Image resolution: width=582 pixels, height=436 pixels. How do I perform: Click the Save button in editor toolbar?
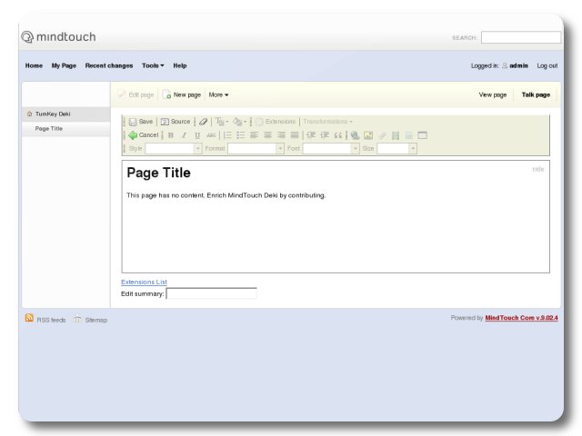coord(140,122)
